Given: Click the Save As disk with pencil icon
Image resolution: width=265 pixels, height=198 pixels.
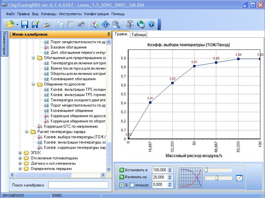Looking at the screenshot, I should pyautogui.click(x=35, y=24).
